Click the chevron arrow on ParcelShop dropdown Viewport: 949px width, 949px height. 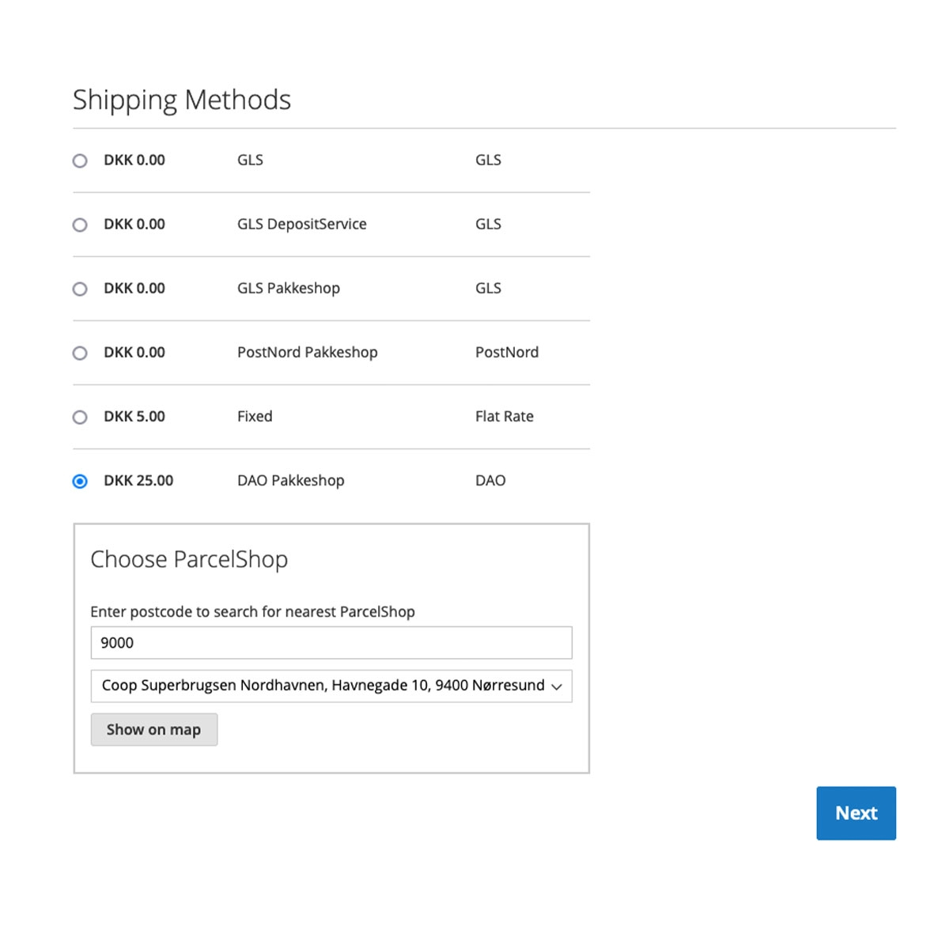[x=557, y=686]
